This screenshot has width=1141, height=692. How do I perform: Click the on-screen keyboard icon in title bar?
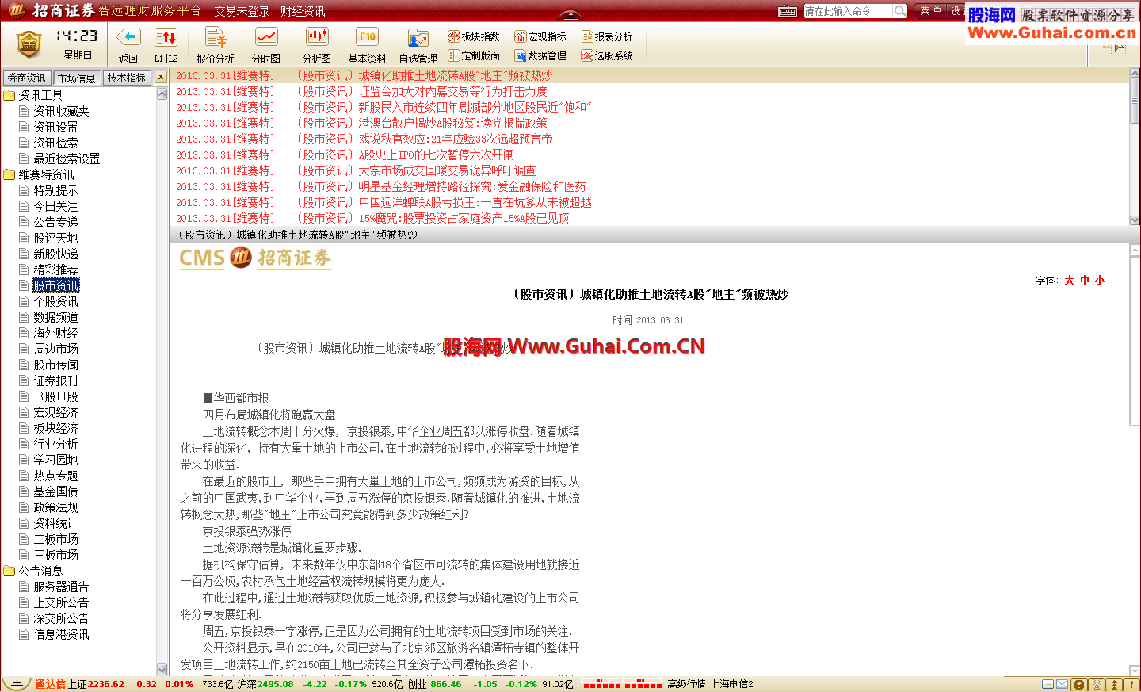pyautogui.click(x=788, y=11)
